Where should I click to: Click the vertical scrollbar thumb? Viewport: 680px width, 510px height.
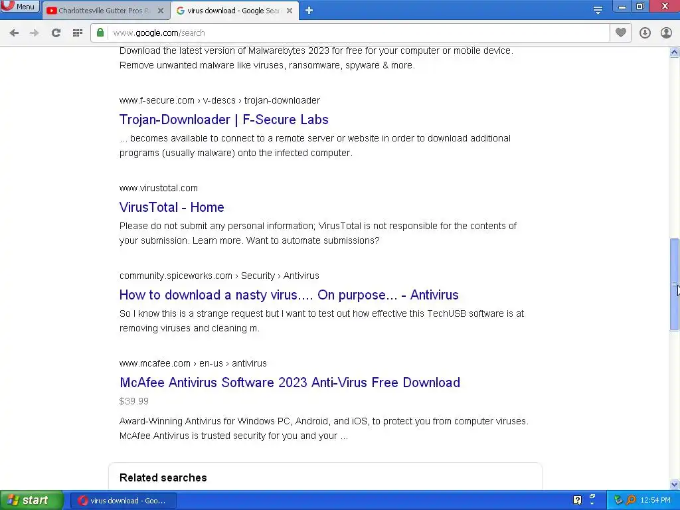click(x=674, y=284)
